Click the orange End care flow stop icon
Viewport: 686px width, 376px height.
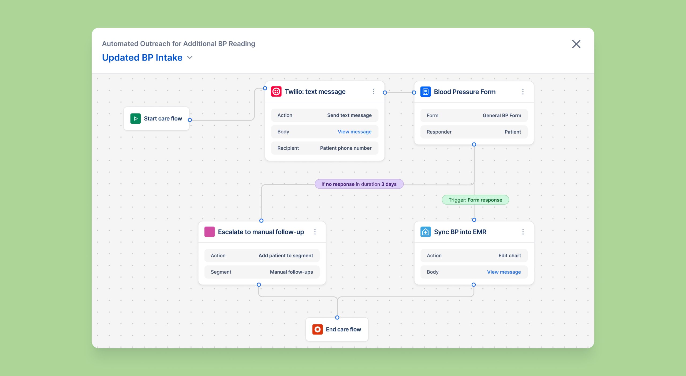point(317,329)
